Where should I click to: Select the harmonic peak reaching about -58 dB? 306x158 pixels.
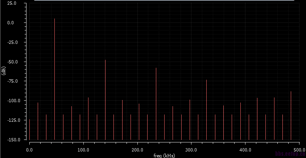(156, 104)
